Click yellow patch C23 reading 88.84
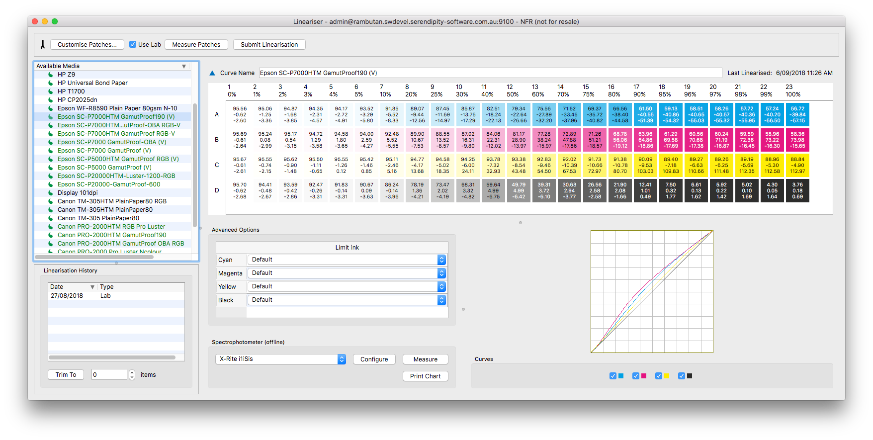Image resolution: width=873 pixels, height=440 pixels. click(797, 166)
